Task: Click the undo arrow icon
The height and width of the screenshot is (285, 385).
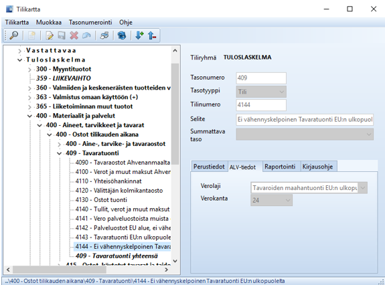Action: [86, 35]
